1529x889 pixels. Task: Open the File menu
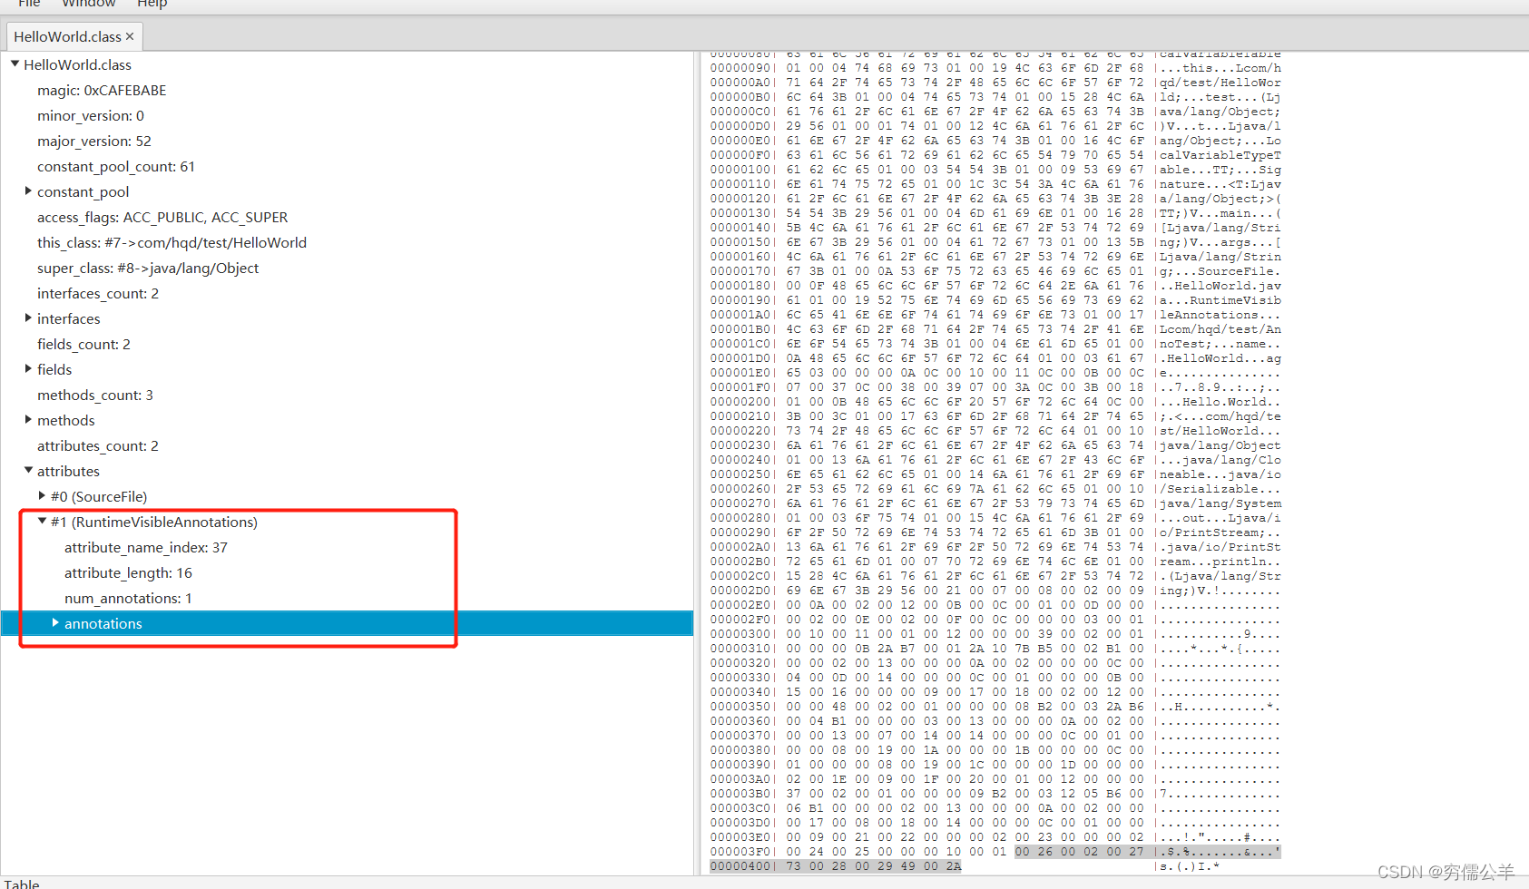(29, 4)
